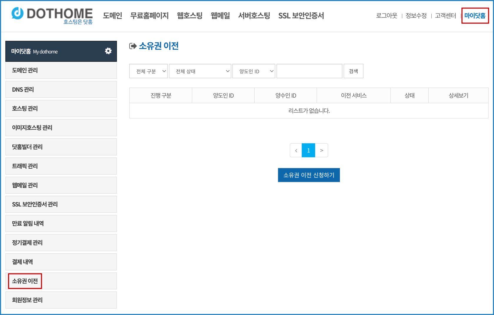Click the ownership transfer arrow icon

[133, 46]
